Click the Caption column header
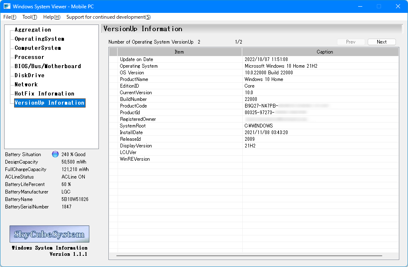The height and width of the screenshot is (267, 408). [x=320, y=52]
